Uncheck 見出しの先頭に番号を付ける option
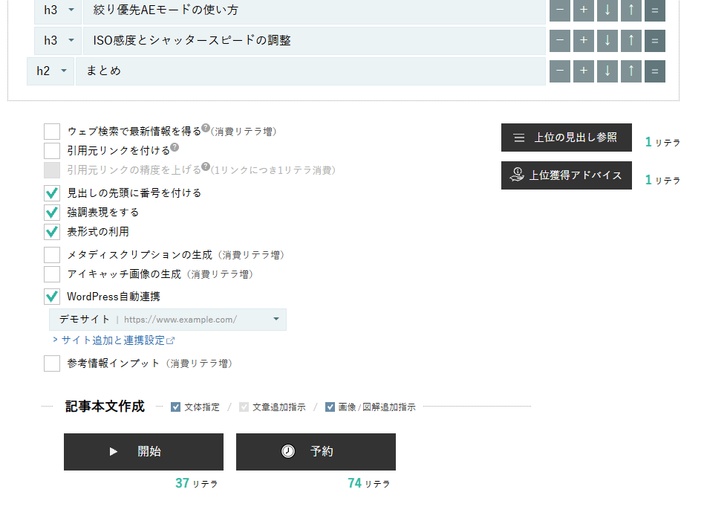The height and width of the screenshot is (527, 707). (52, 193)
